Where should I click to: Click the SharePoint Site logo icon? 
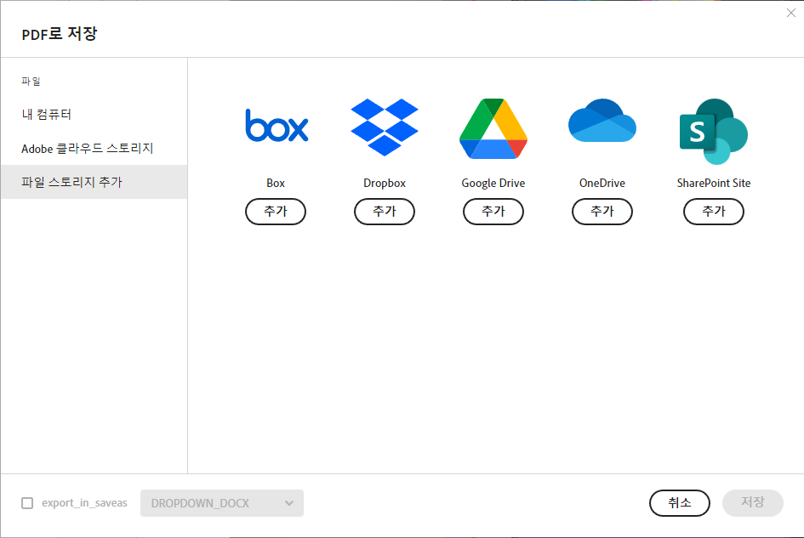(713, 131)
